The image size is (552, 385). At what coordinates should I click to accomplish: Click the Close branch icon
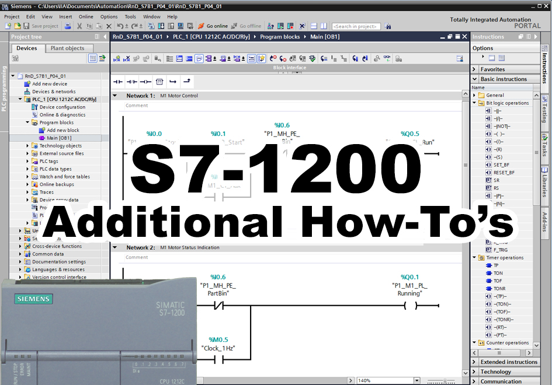(x=186, y=81)
